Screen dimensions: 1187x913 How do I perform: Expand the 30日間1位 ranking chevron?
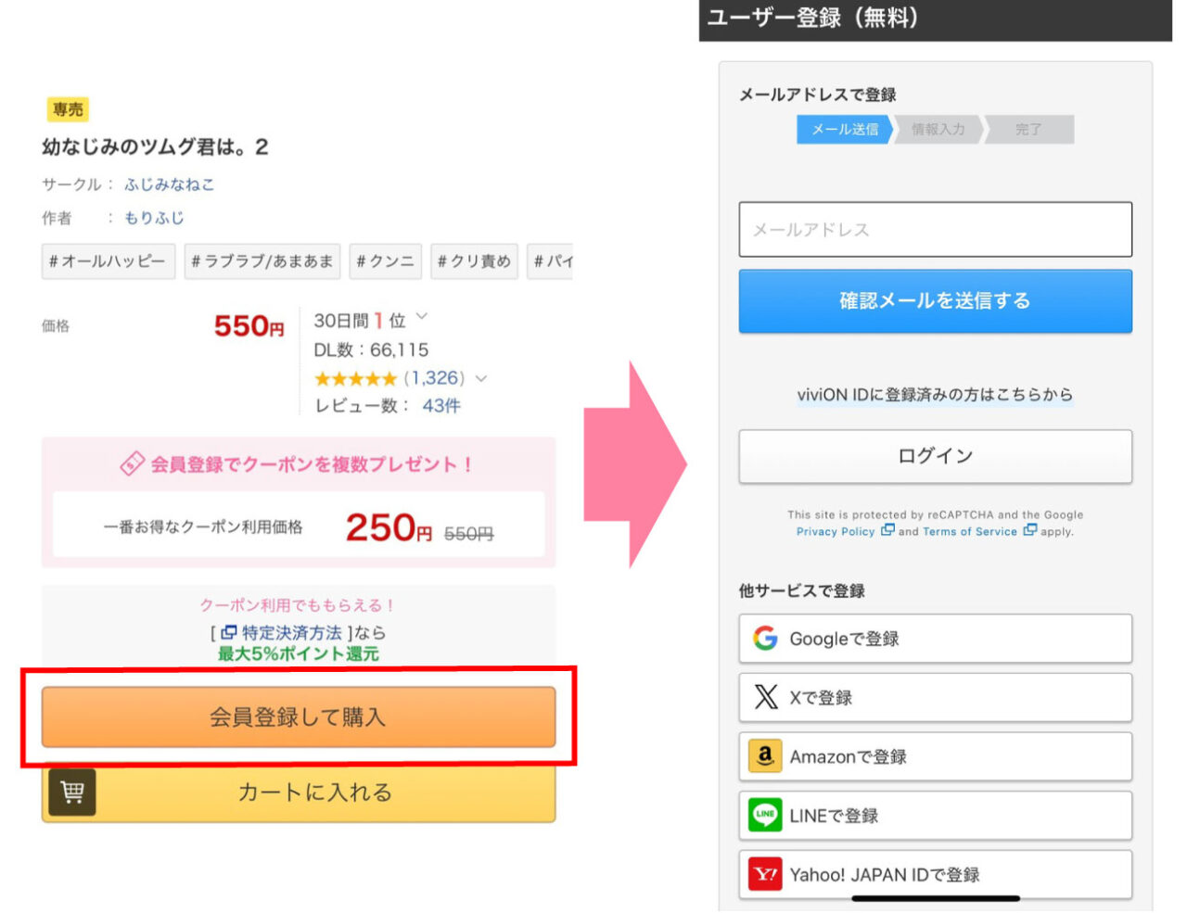coord(422,318)
